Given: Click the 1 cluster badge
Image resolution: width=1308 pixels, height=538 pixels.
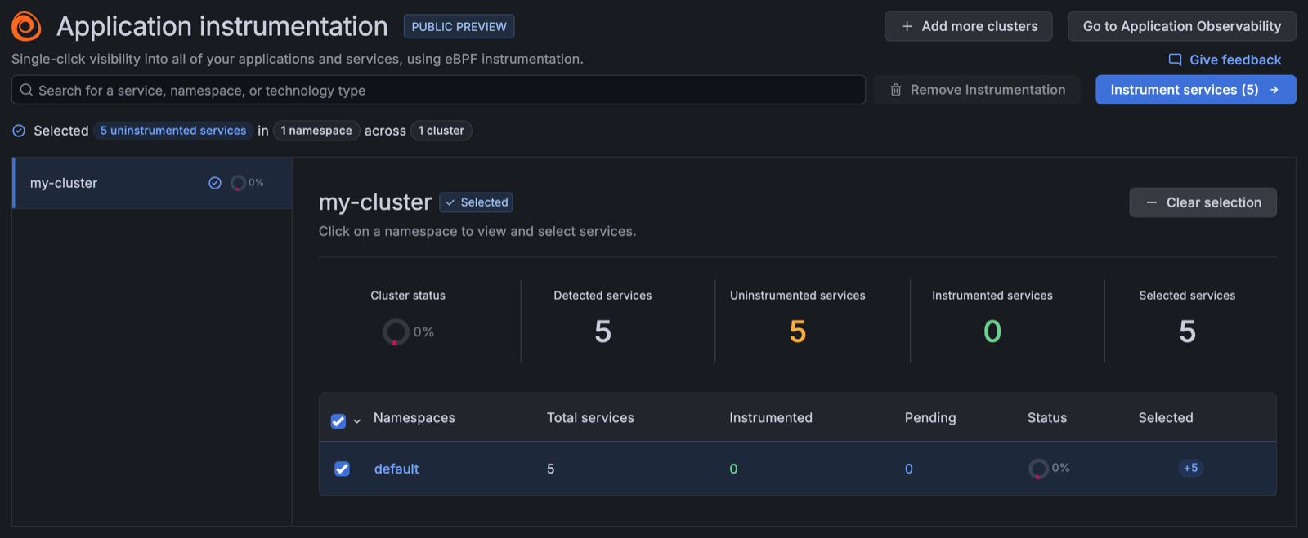Looking at the screenshot, I should click(441, 131).
